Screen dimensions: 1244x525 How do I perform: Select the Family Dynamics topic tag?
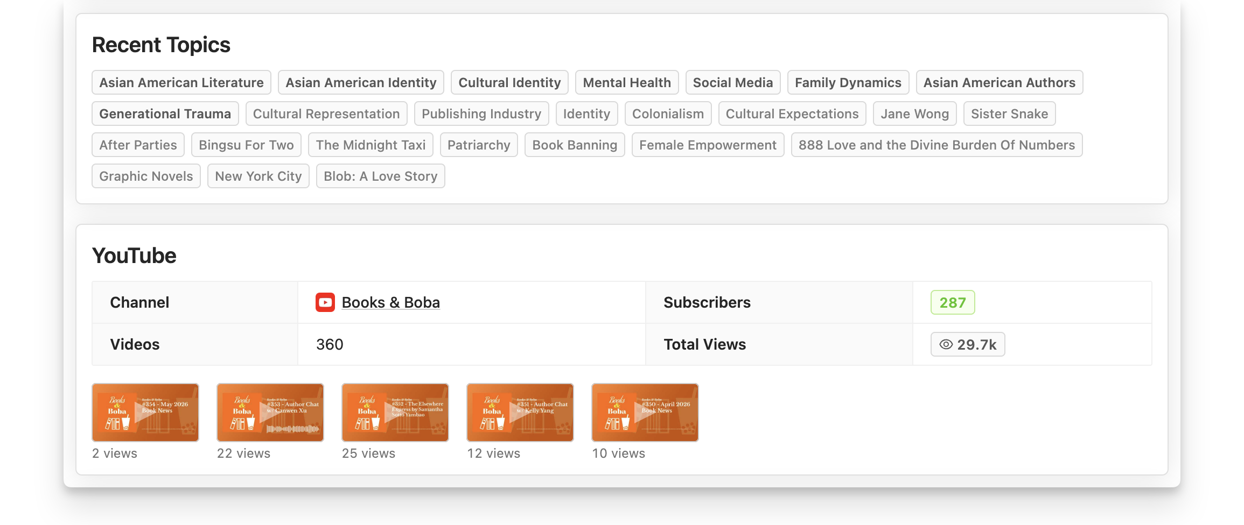(848, 82)
